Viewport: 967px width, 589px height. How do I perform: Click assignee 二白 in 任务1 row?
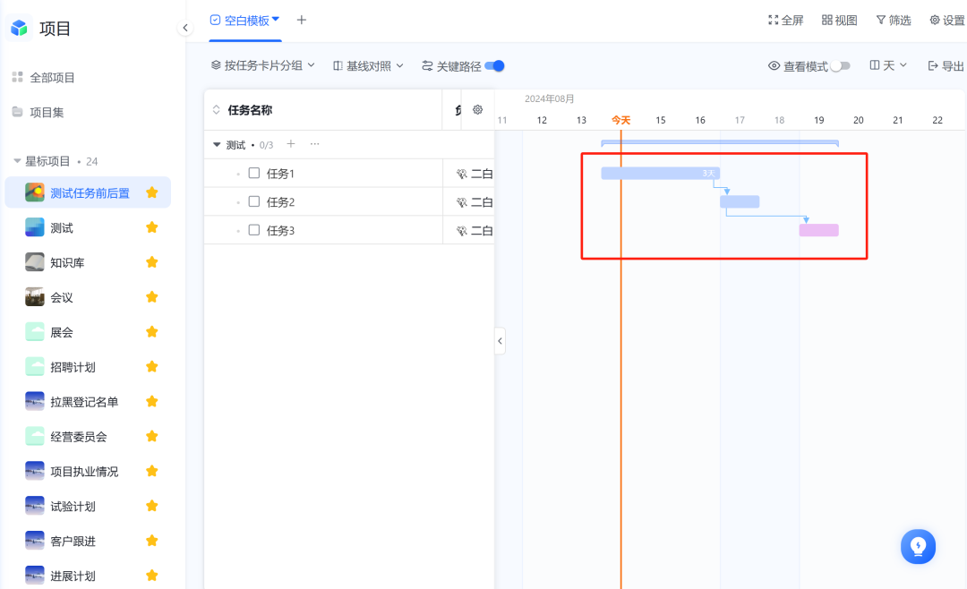(475, 174)
